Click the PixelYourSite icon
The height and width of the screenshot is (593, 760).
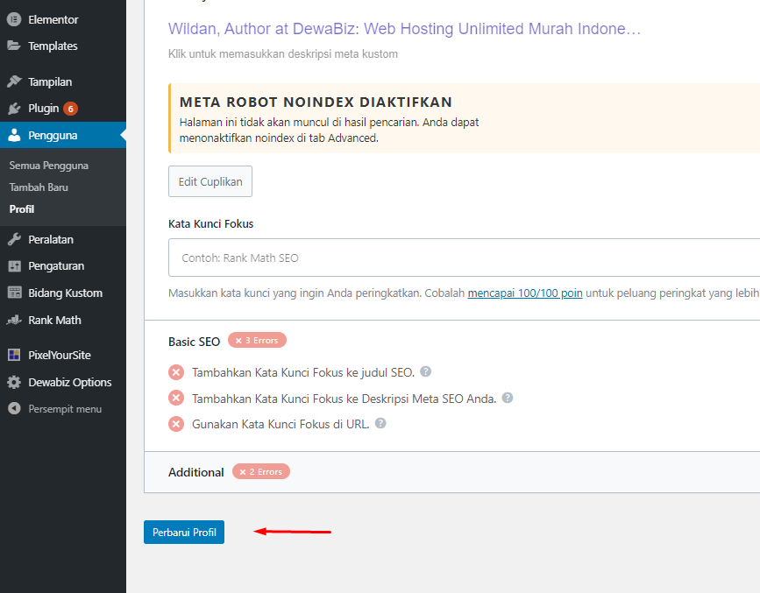(14, 355)
